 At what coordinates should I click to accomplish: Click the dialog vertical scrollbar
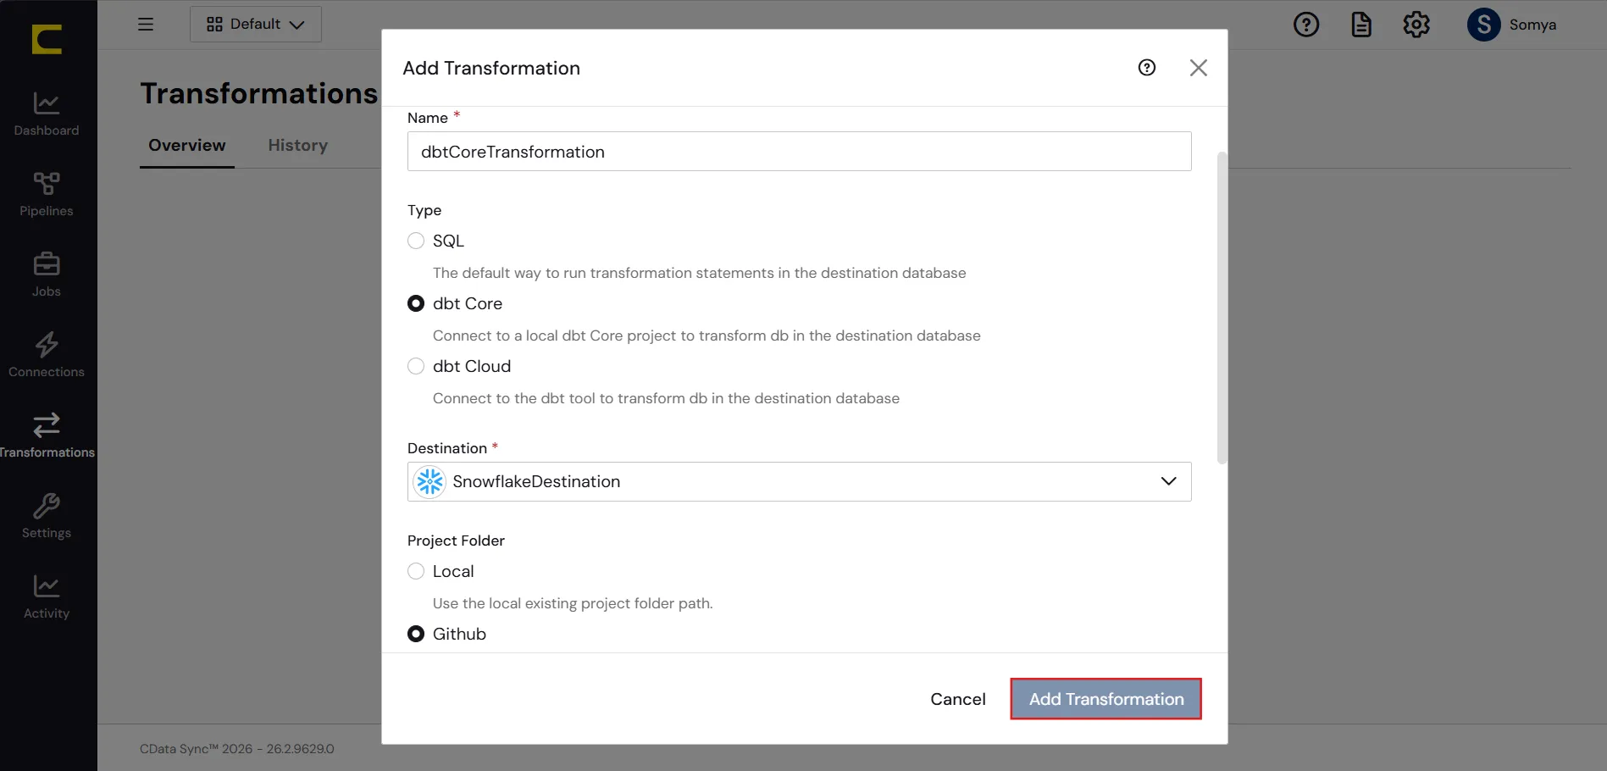[x=1222, y=308]
